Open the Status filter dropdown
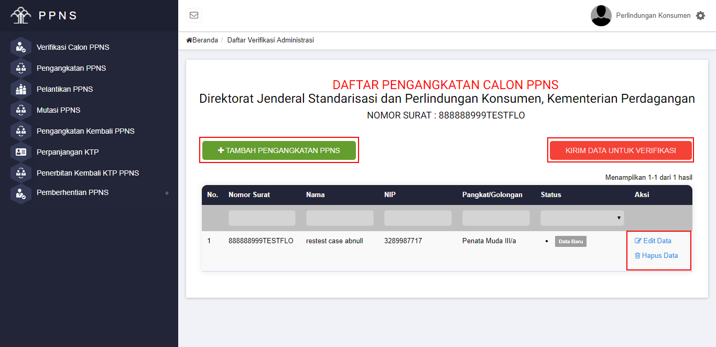Screen dimensions: 716x347 582,218
